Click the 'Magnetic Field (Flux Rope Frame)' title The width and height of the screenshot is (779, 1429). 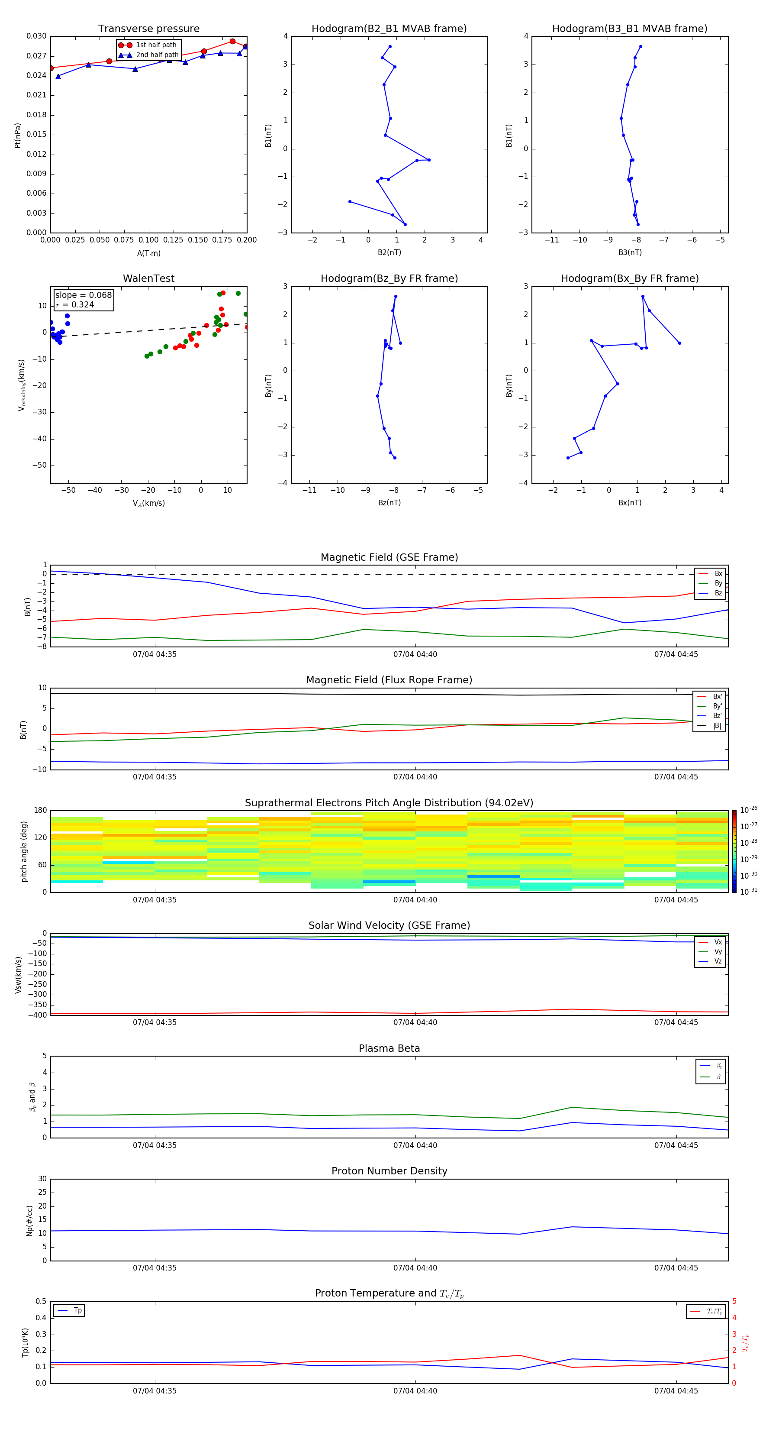389,680
